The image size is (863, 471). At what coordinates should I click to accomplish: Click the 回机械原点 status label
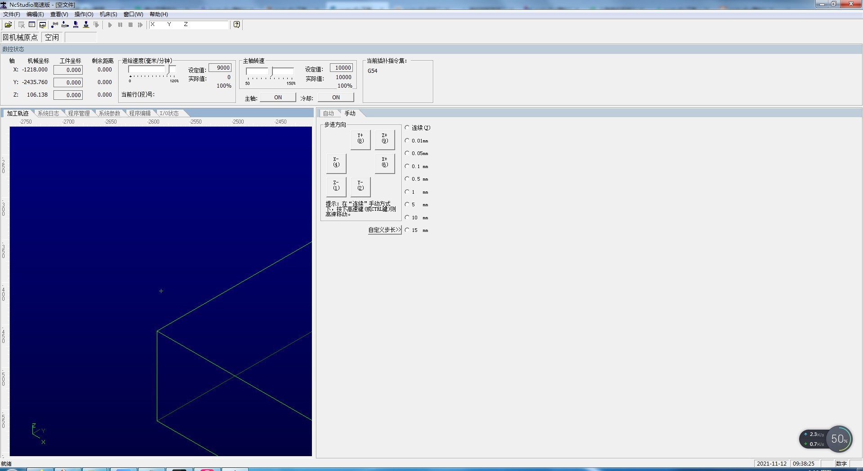pos(20,37)
